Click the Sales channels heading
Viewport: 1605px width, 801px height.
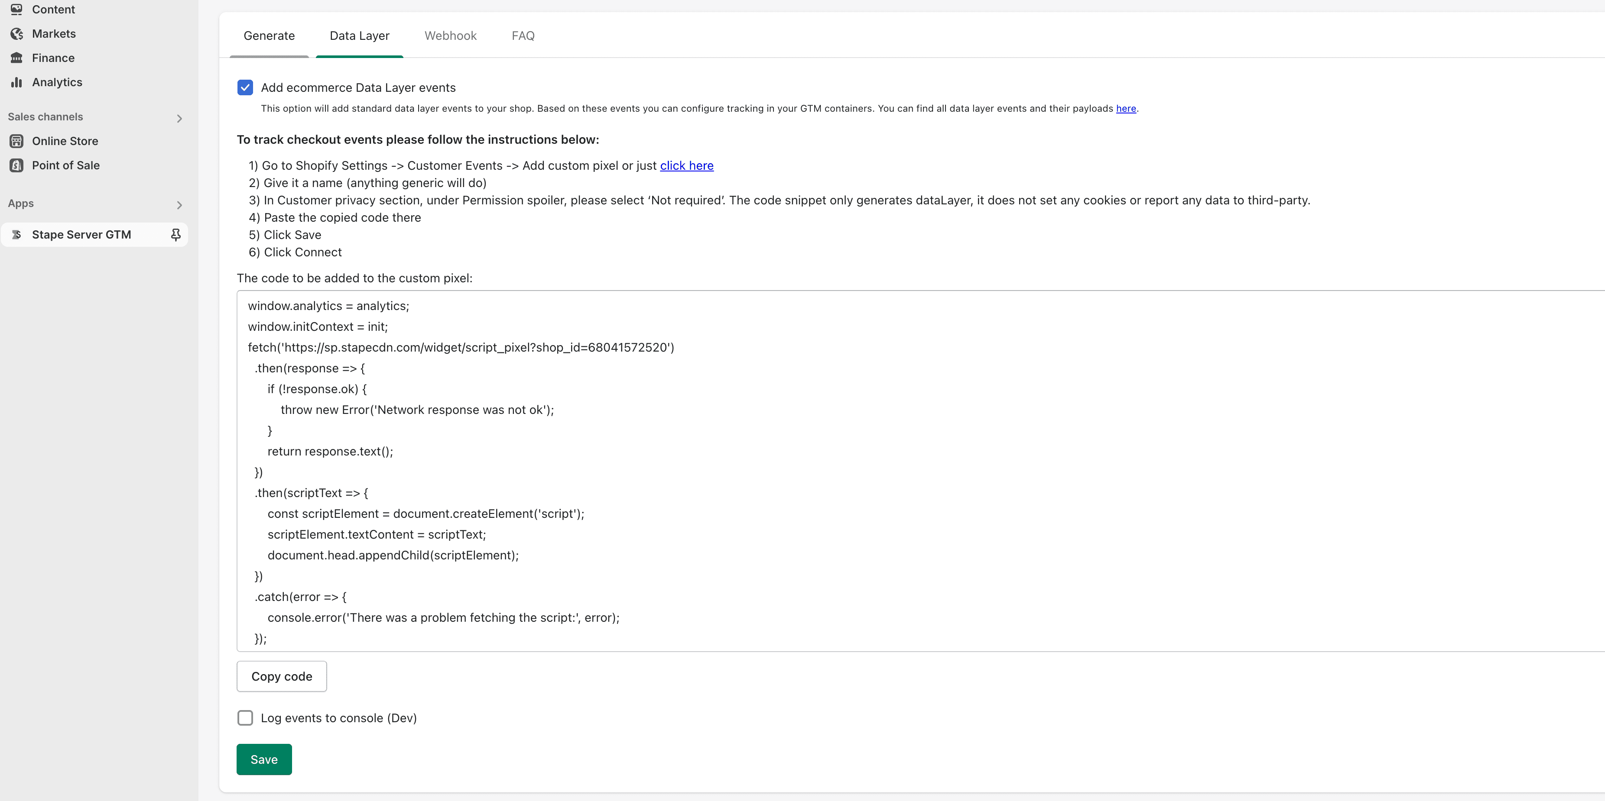pyautogui.click(x=45, y=117)
